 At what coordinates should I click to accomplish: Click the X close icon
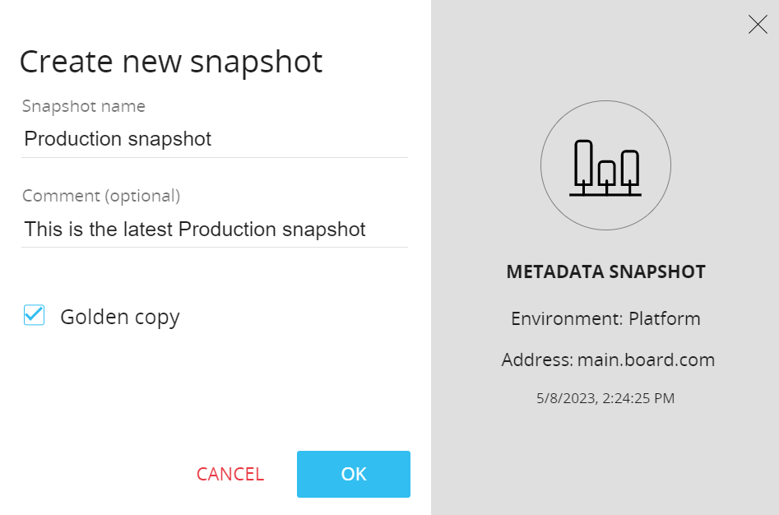(758, 24)
